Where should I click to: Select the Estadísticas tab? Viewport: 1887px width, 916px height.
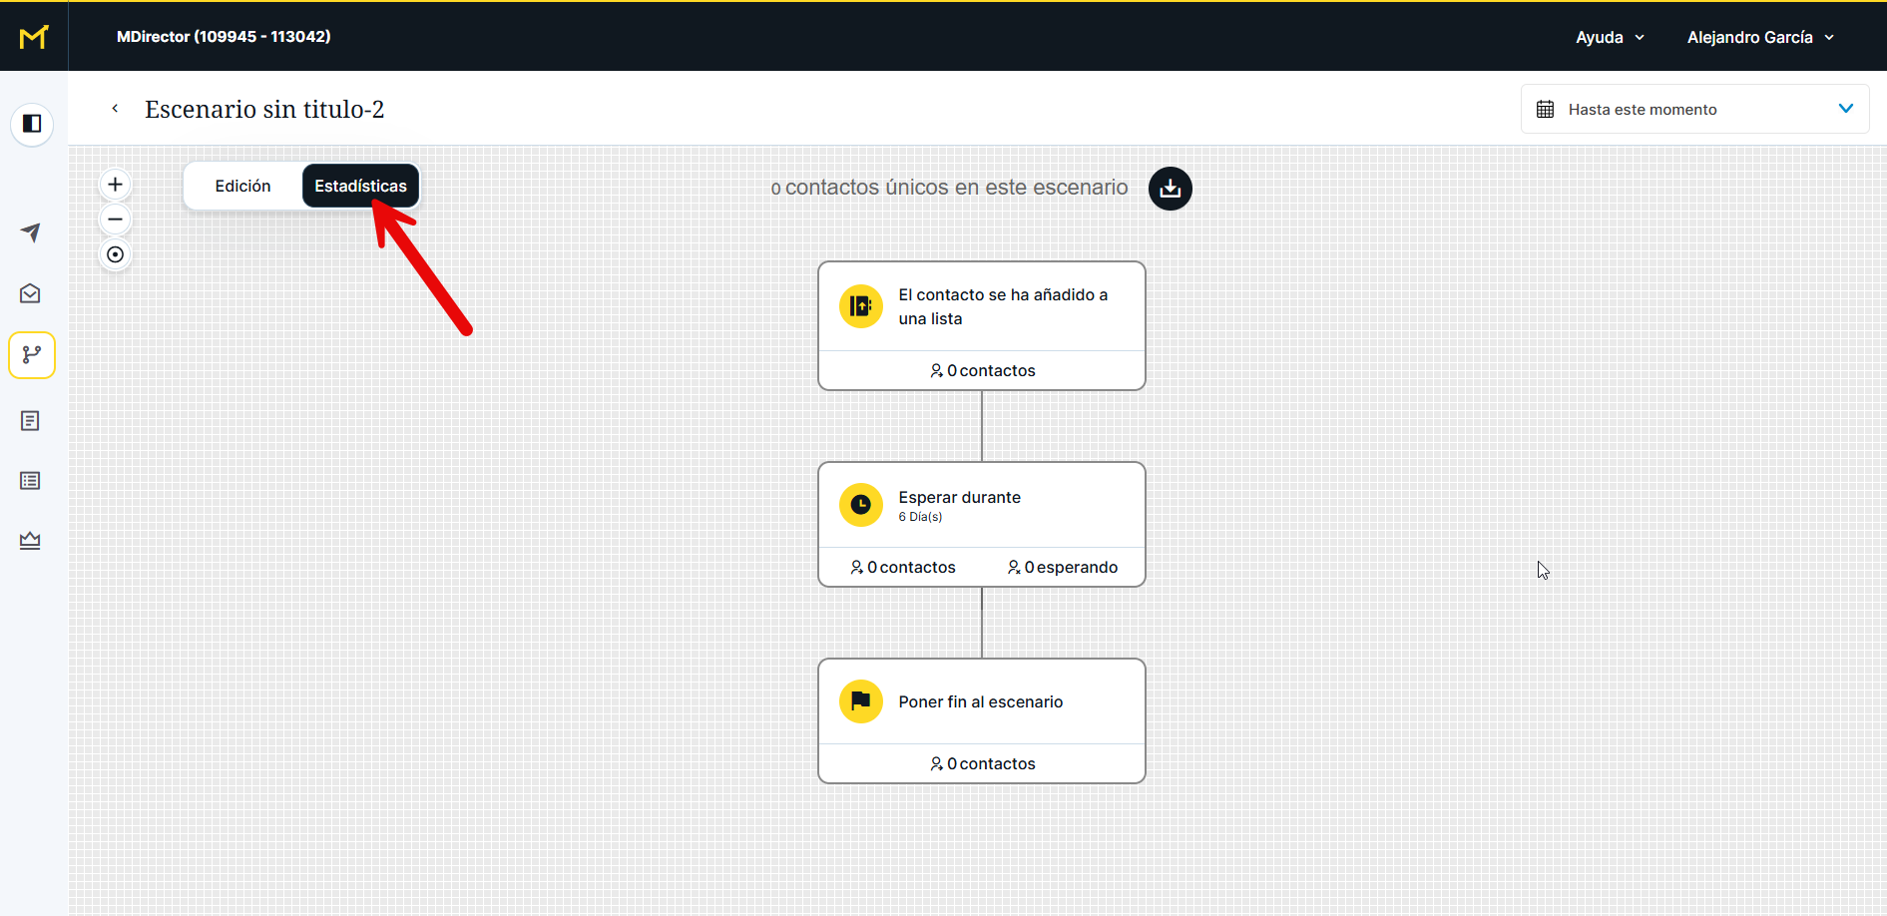(x=360, y=187)
